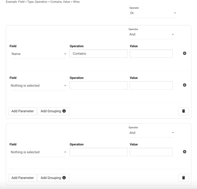The width and height of the screenshot is (197, 189).
Task: Click empty Operation box in first group
Action: pos(98,85)
